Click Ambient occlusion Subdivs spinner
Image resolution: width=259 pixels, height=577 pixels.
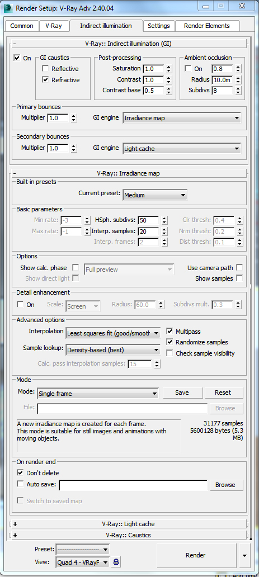238,91
